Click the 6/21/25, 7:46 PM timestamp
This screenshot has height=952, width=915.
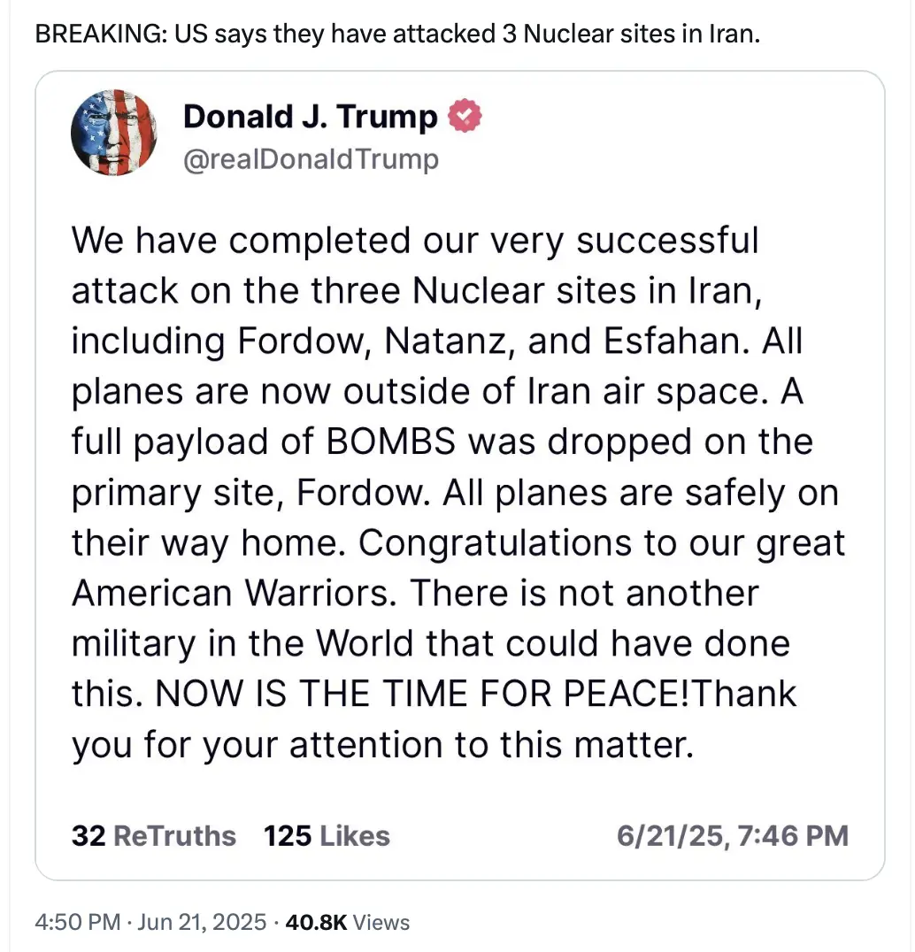[x=731, y=836]
